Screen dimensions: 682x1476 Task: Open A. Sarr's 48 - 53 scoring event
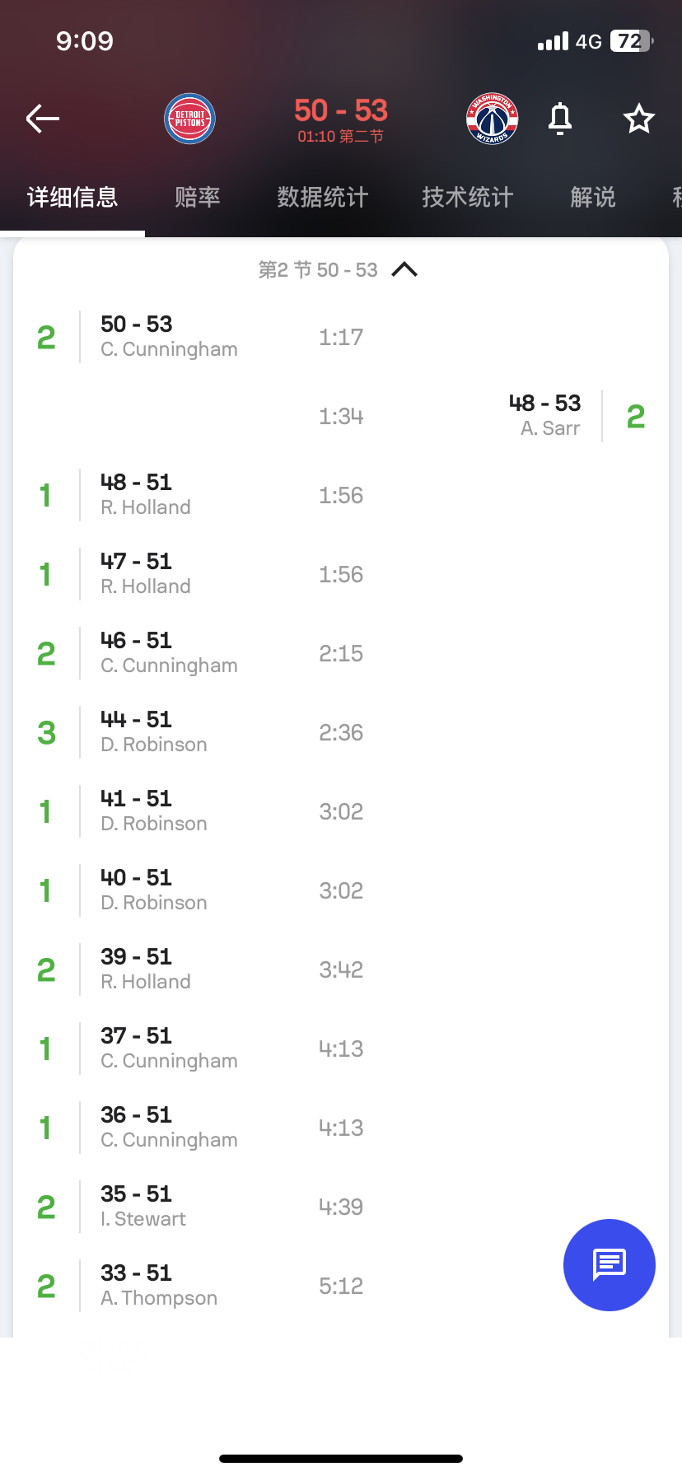(544, 416)
